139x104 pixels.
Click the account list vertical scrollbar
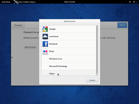[97, 50]
